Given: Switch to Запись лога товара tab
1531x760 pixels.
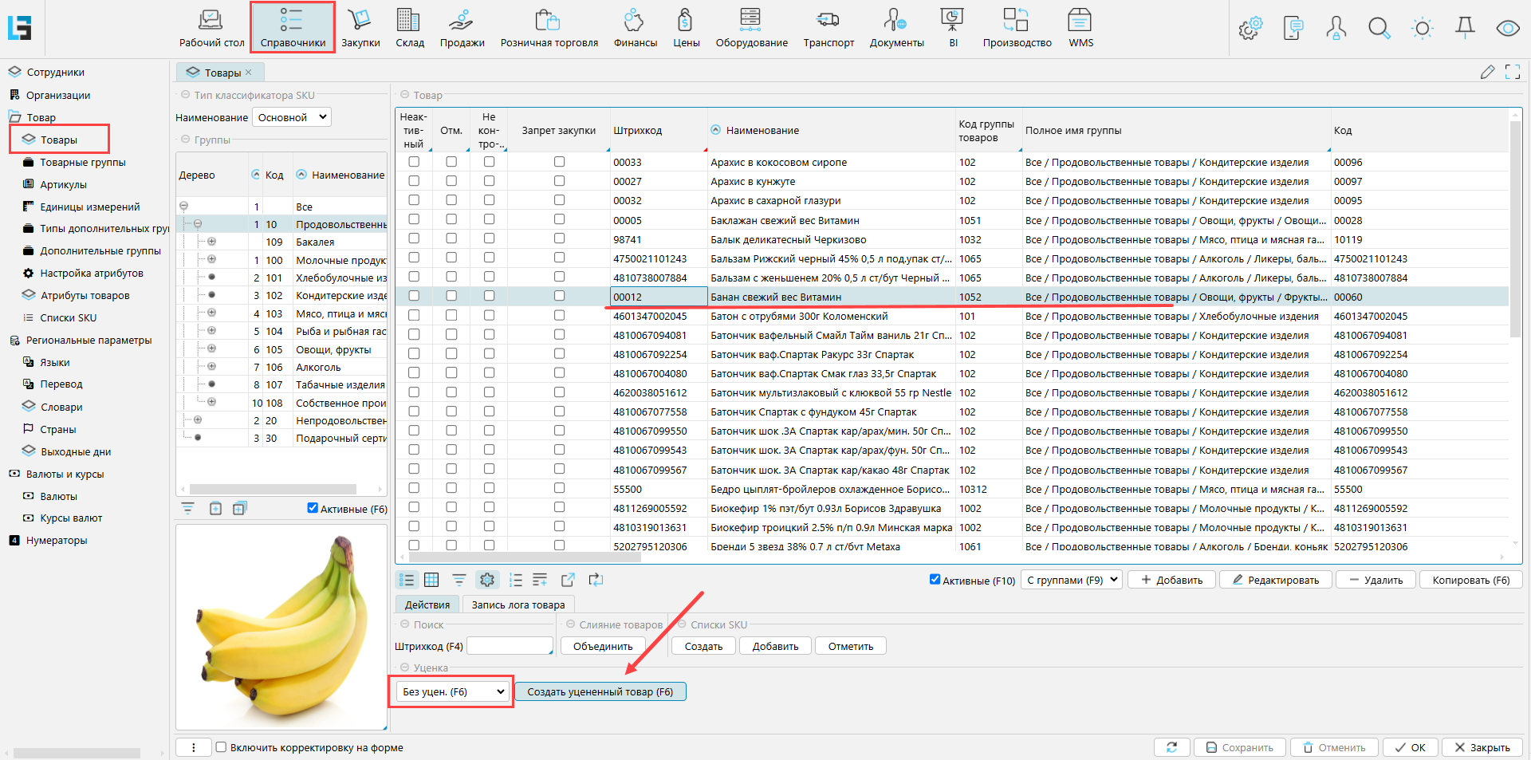Looking at the screenshot, I should [518, 604].
